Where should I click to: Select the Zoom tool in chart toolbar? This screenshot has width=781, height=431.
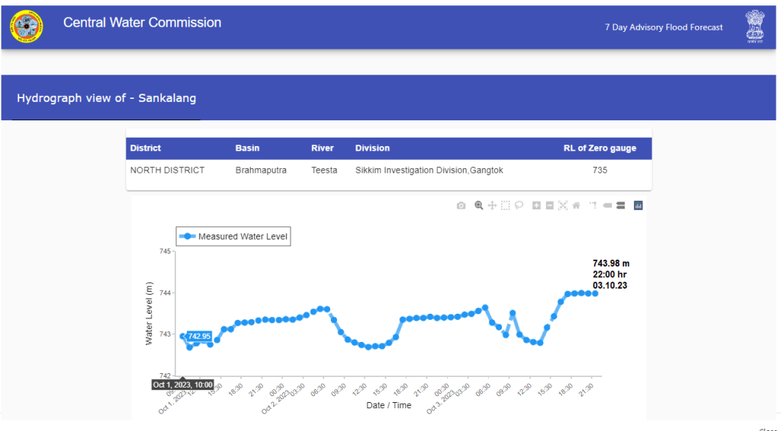tap(479, 206)
